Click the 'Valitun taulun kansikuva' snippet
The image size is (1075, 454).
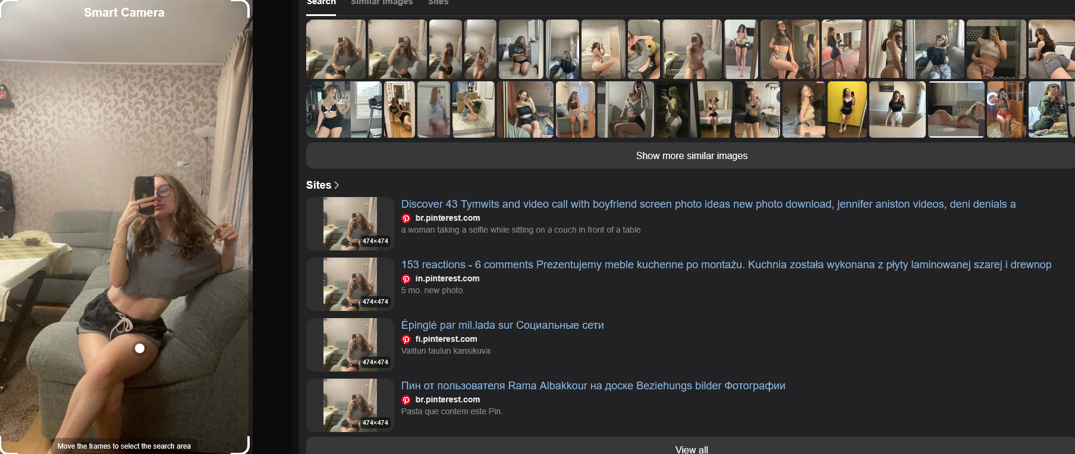point(446,351)
